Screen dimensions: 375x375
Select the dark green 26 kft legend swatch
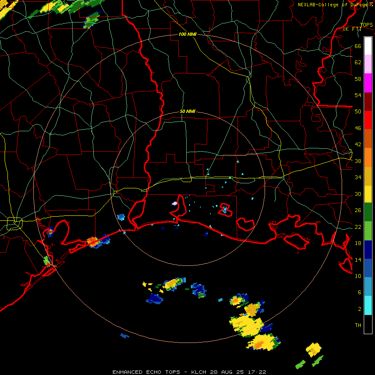click(368, 212)
